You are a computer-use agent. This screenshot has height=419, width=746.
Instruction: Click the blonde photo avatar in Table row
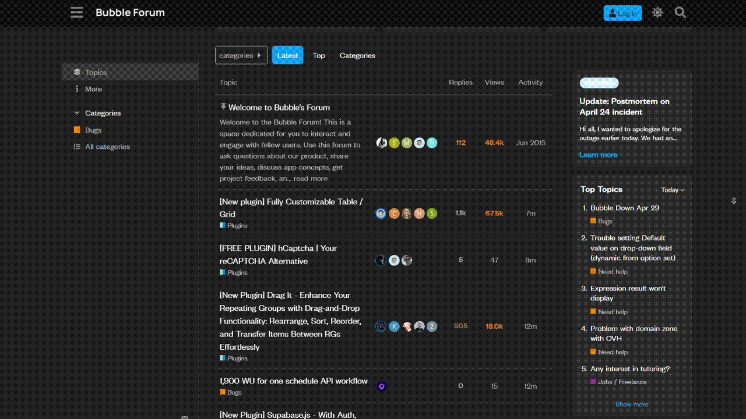click(407, 214)
